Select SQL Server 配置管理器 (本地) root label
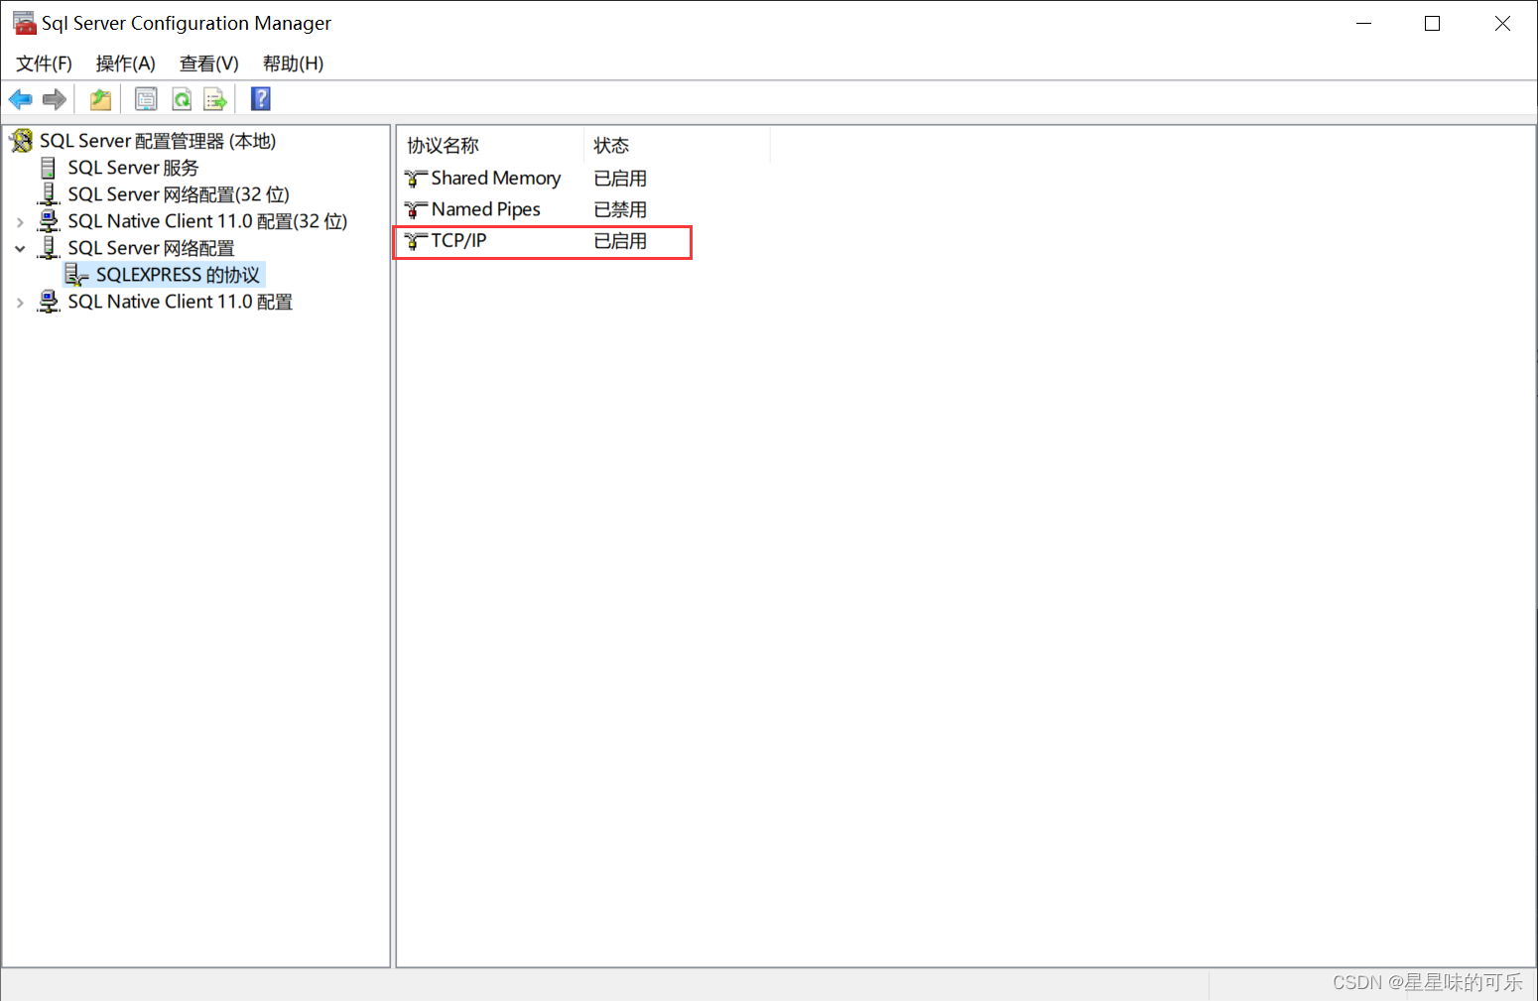 coord(158,141)
